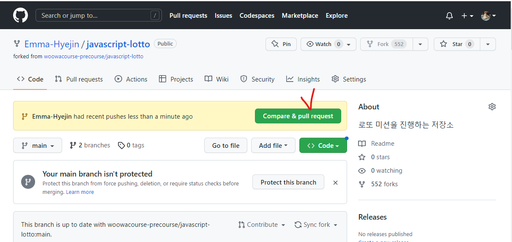
Task: Click the Fork button
Action: point(386,44)
